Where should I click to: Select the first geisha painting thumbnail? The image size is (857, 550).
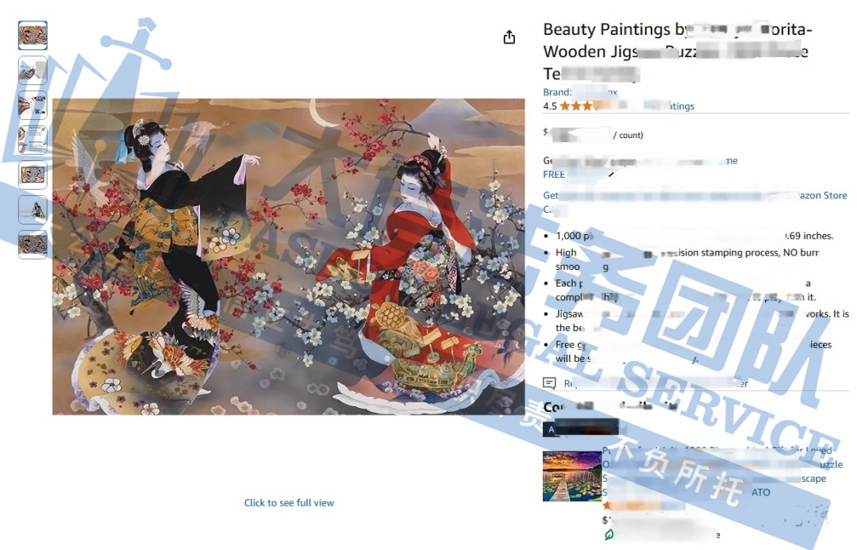coord(33,36)
